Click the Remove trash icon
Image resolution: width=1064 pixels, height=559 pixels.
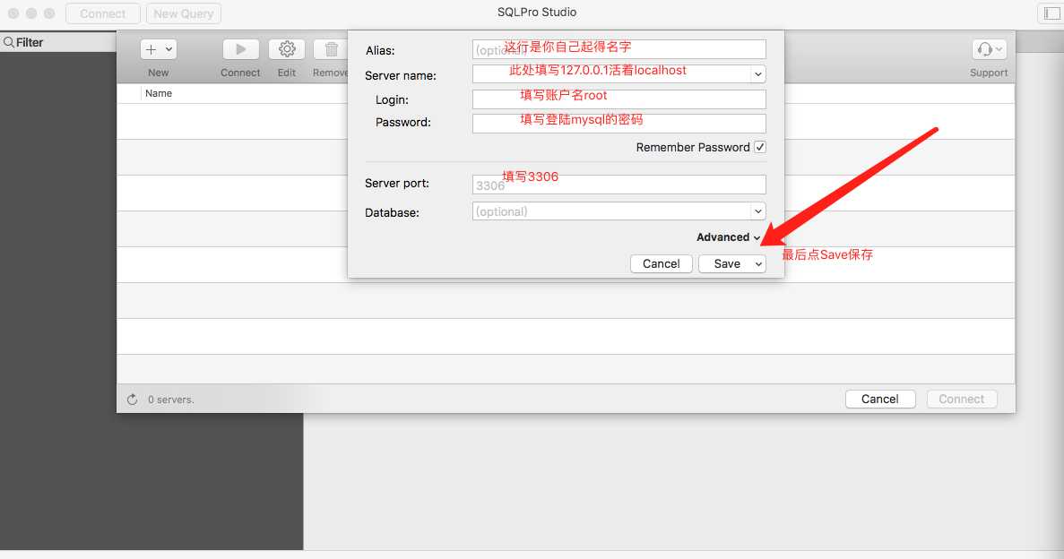click(x=331, y=49)
